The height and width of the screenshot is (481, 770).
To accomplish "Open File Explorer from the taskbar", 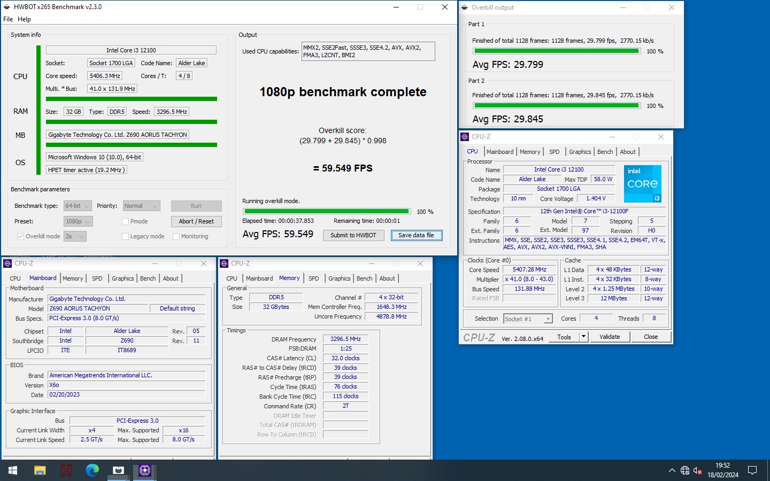I will [x=40, y=470].
